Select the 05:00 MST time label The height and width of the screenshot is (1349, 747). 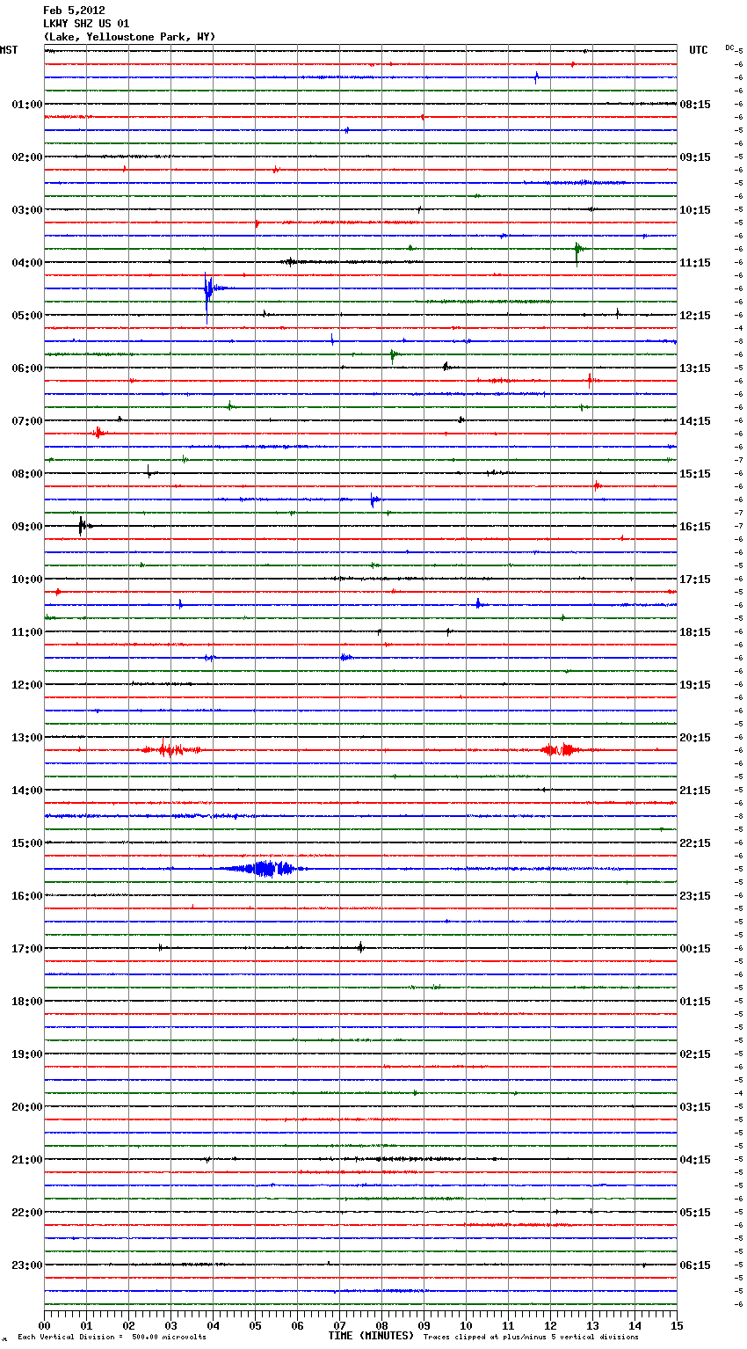click(x=26, y=316)
